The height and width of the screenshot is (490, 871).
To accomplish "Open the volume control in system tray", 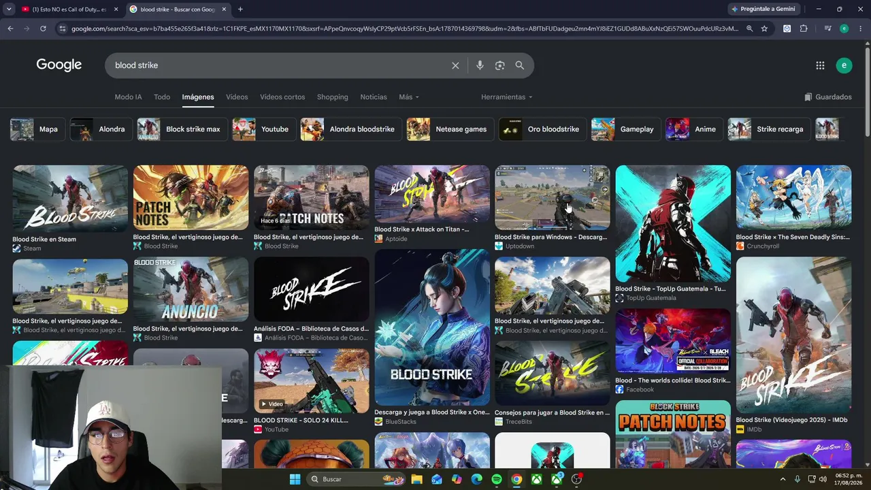I will pos(824,479).
